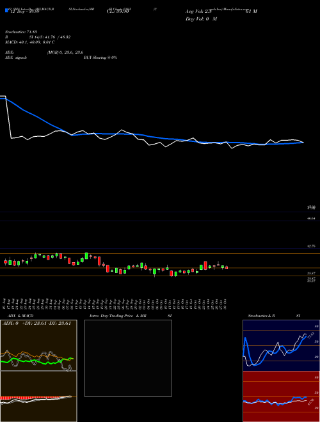Click the ADX signal label

(16, 58)
